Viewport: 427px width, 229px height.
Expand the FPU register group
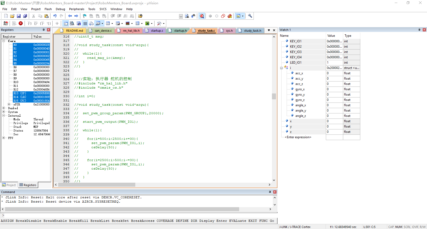click(x=3, y=138)
